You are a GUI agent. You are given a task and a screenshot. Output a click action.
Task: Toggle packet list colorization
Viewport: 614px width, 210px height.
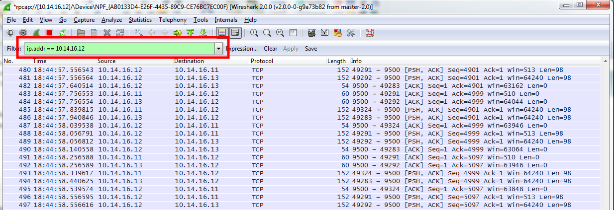222,33
